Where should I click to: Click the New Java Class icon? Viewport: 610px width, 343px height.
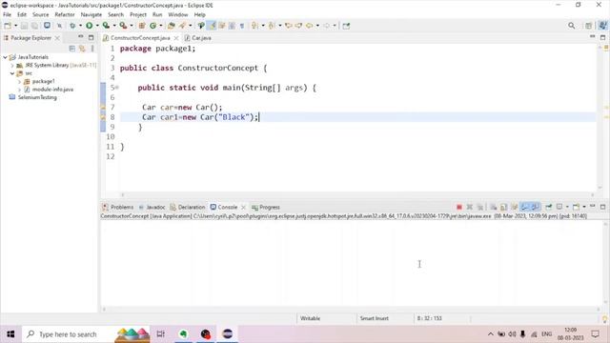(152, 26)
